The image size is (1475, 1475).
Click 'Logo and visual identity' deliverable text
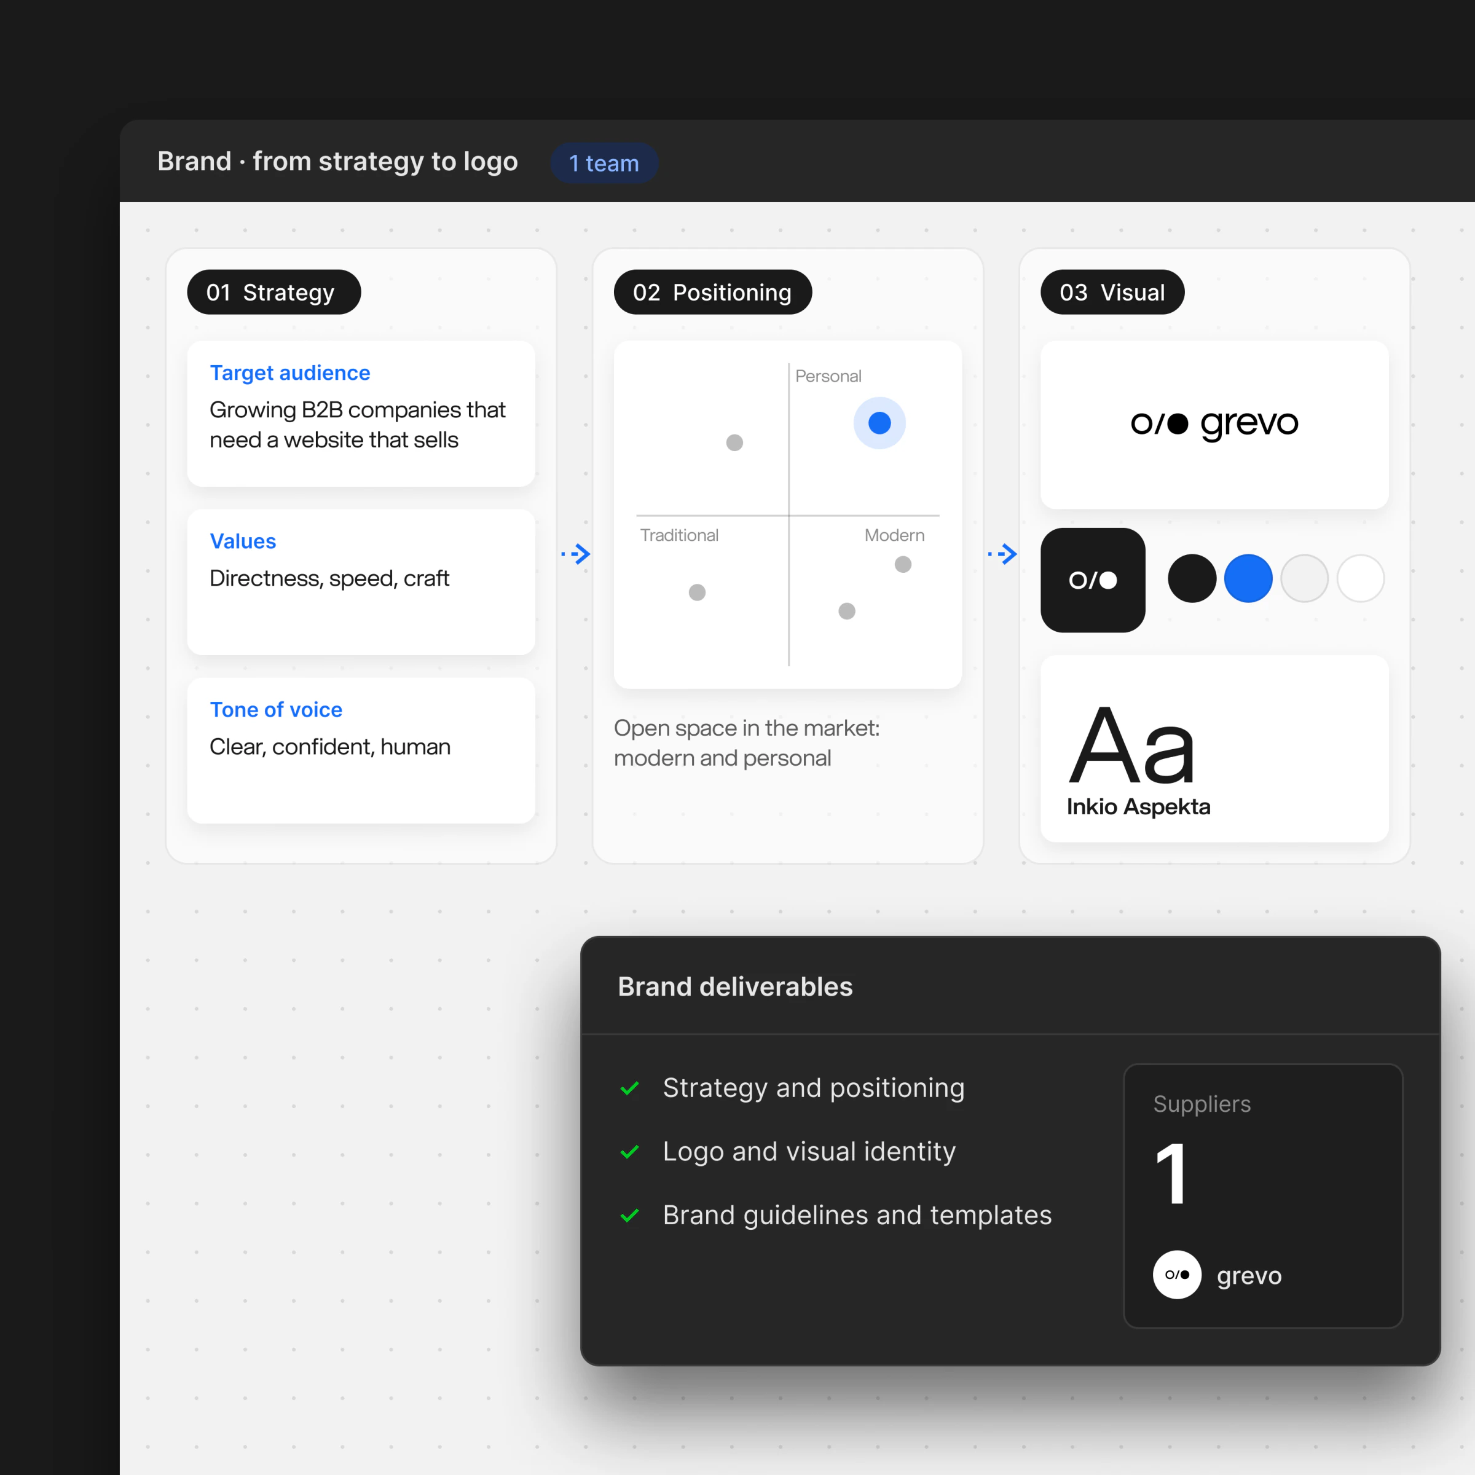coord(809,1151)
